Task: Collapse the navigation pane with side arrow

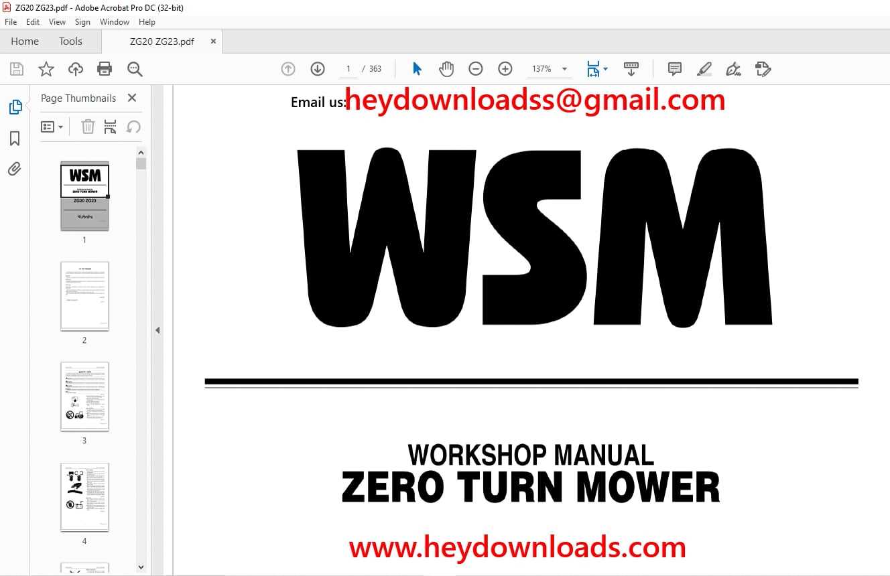Action: [x=157, y=330]
